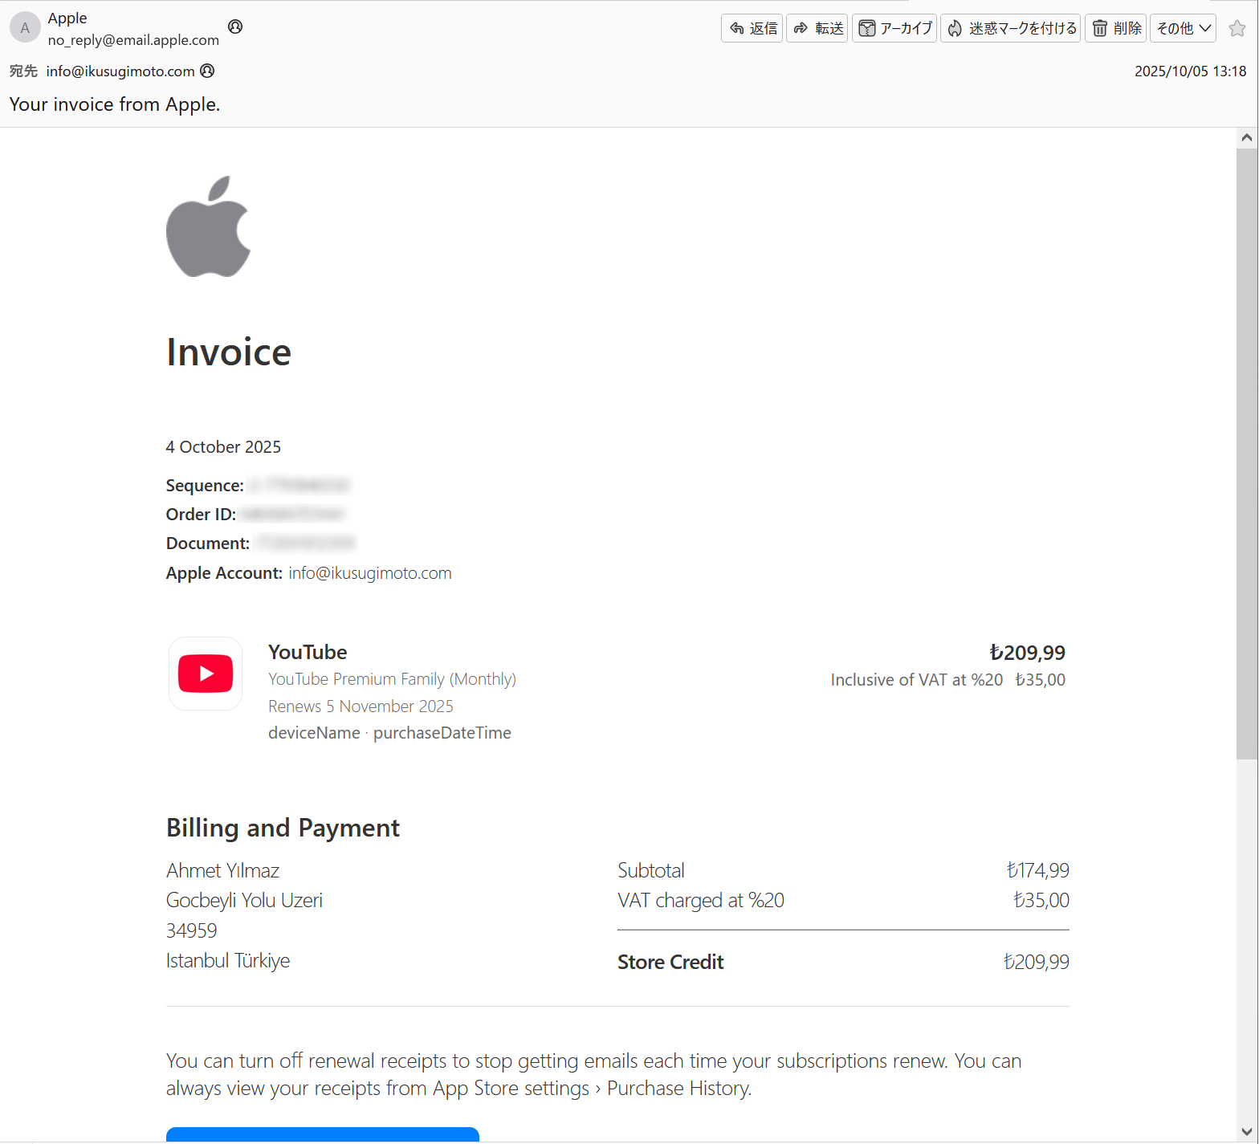
Task: Click the YouTube app icon
Action: pos(206,674)
